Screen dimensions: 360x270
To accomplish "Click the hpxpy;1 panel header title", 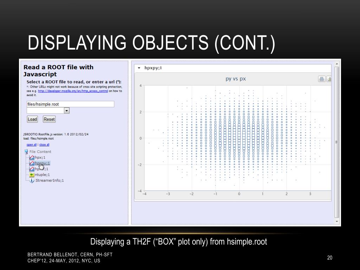I will (153, 68).
